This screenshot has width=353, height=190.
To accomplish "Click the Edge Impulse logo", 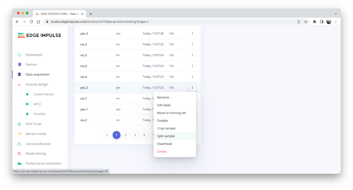I will [x=40, y=35].
